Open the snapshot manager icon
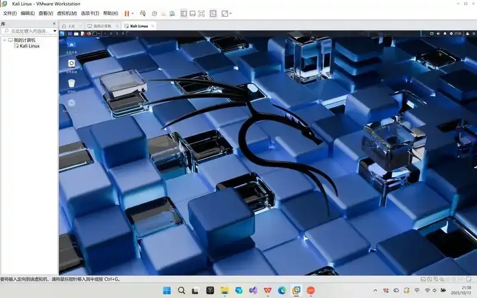 [172, 13]
